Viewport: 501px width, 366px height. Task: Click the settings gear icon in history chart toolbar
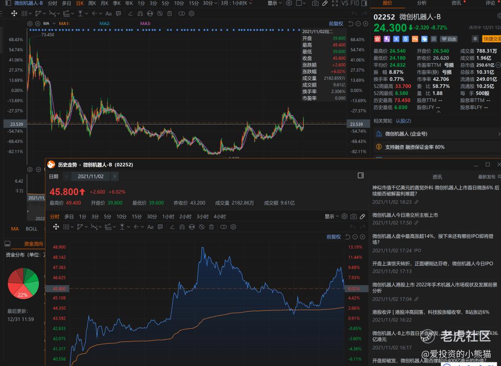click(x=344, y=216)
